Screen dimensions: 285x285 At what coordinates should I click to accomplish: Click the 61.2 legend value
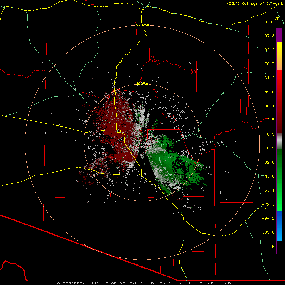click(269, 78)
